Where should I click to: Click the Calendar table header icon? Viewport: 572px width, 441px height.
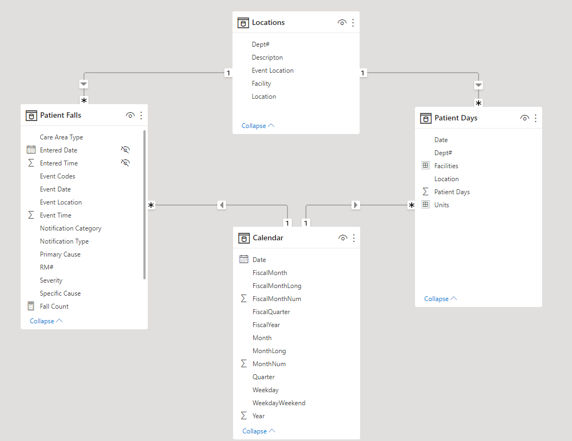(244, 238)
